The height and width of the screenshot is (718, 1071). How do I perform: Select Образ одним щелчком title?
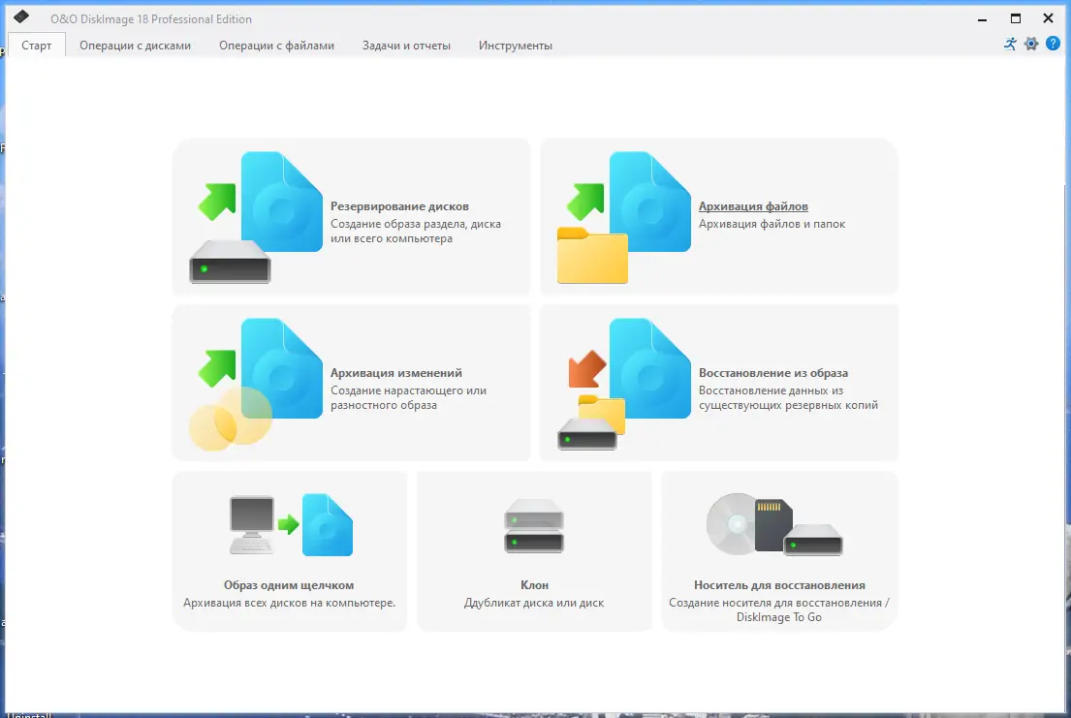[x=289, y=585]
